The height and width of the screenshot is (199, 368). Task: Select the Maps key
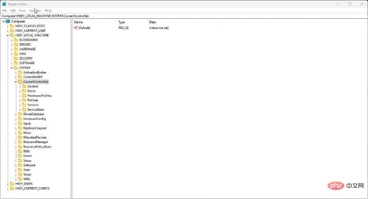[27, 133]
